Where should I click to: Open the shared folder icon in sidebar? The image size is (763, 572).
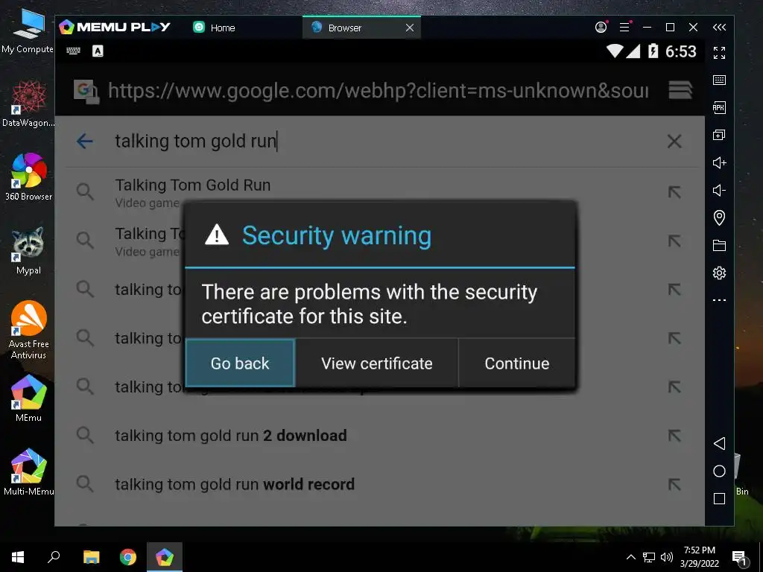point(719,245)
